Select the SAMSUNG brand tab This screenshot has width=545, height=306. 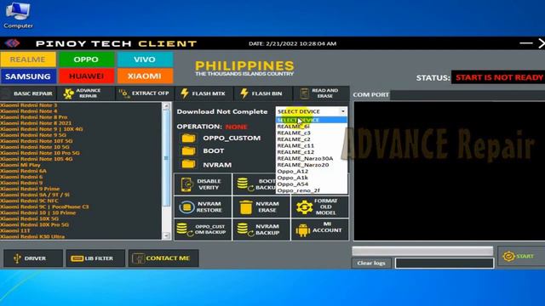[x=28, y=76]
